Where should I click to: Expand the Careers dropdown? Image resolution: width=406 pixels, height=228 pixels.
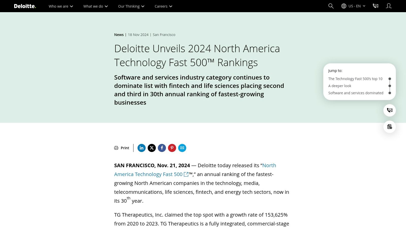(163, 6)
